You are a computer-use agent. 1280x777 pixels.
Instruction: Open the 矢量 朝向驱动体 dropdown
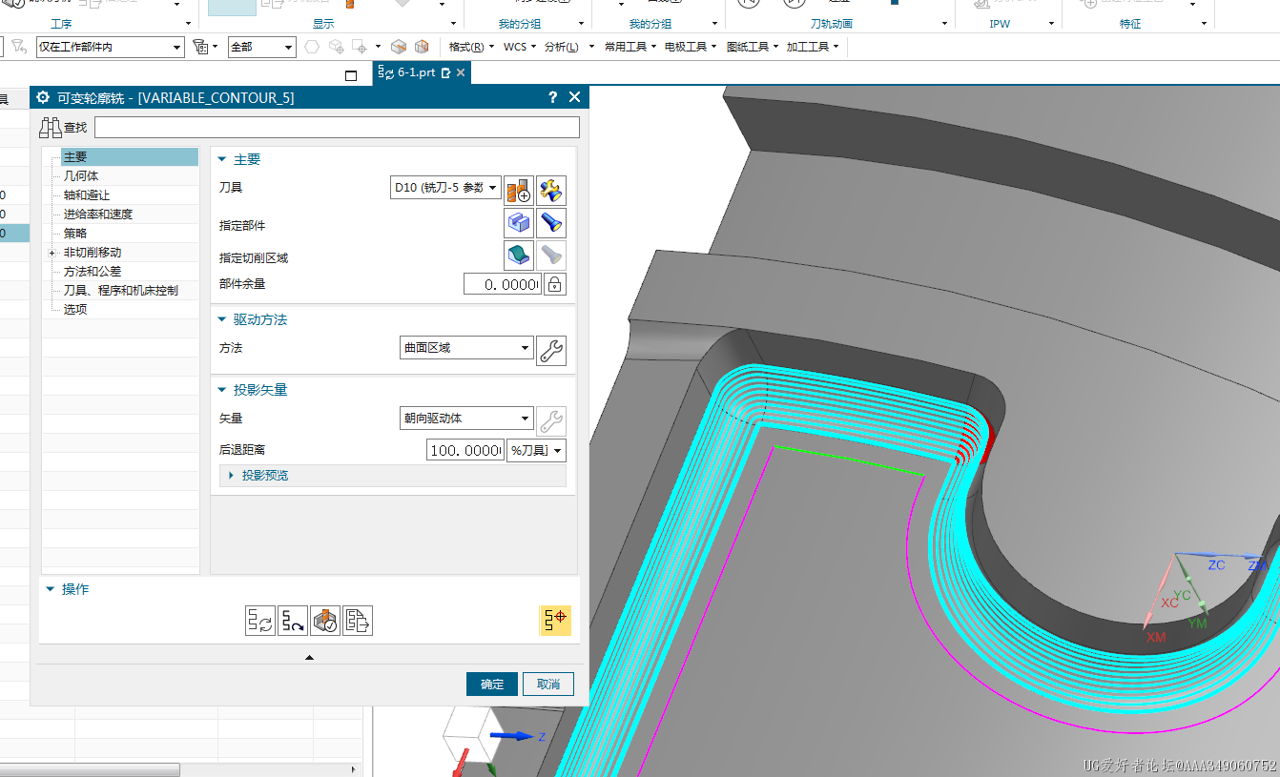pyautogui.click(x=466, y=418)
